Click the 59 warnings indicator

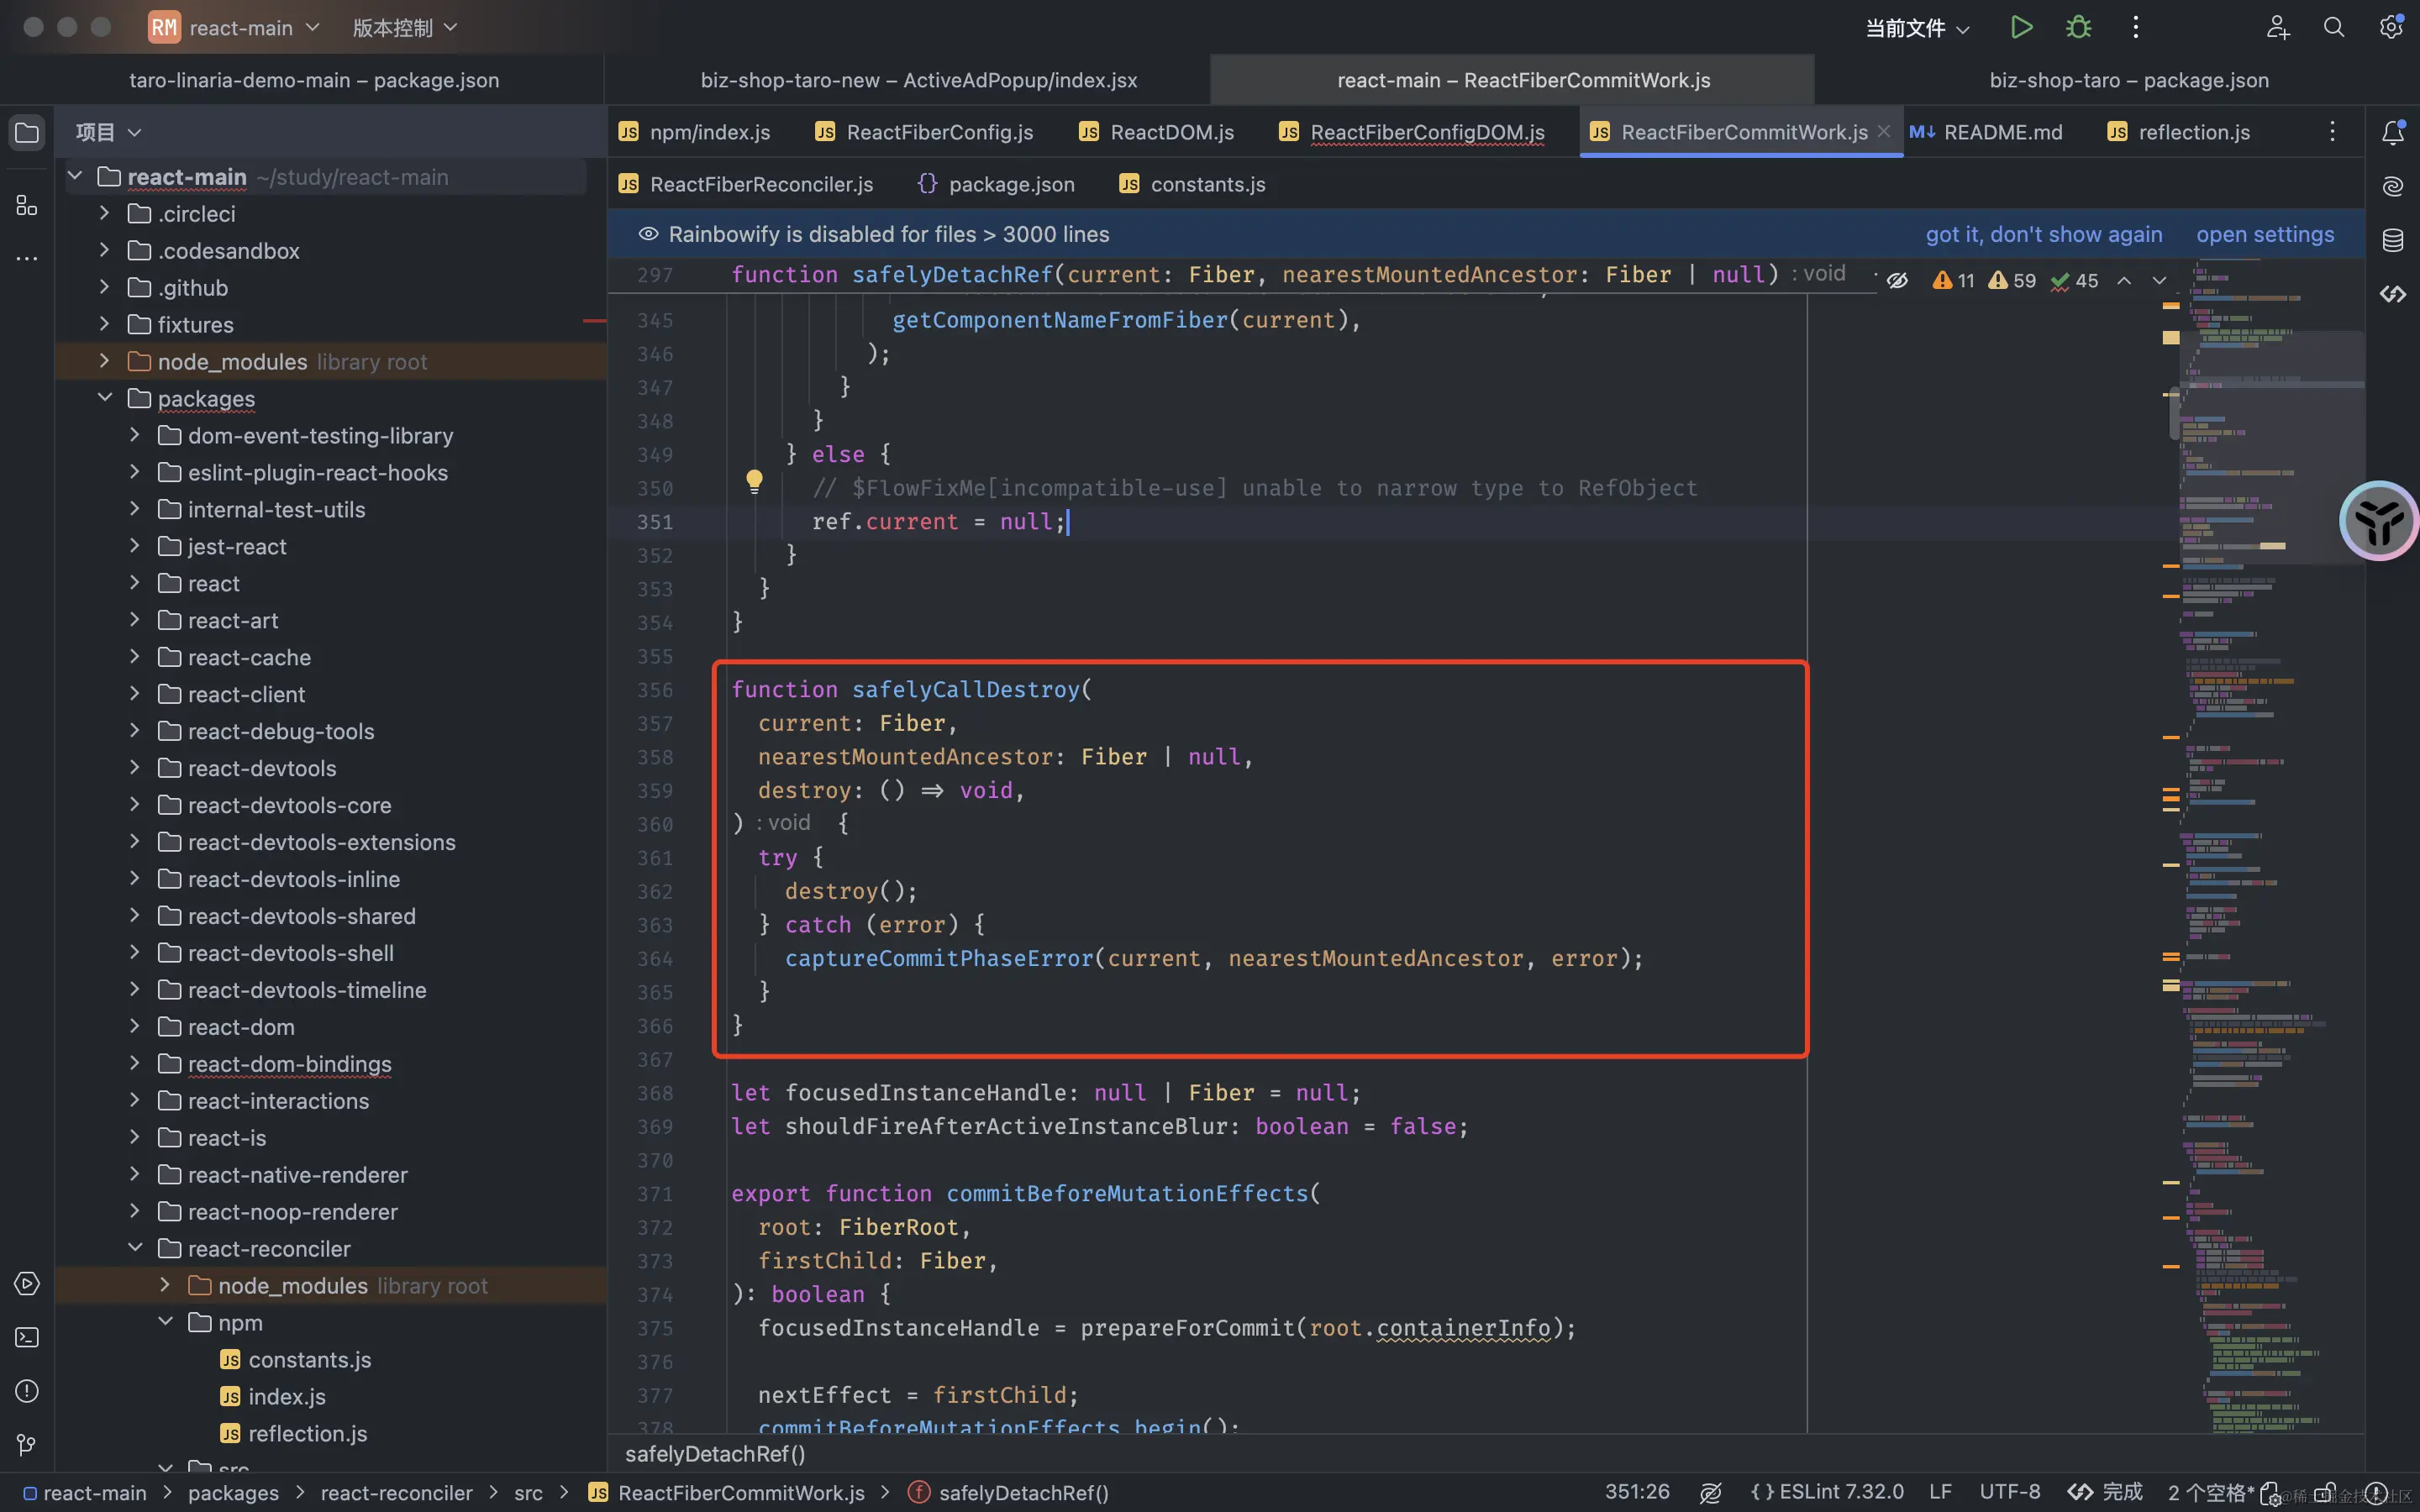[2011, 281]
